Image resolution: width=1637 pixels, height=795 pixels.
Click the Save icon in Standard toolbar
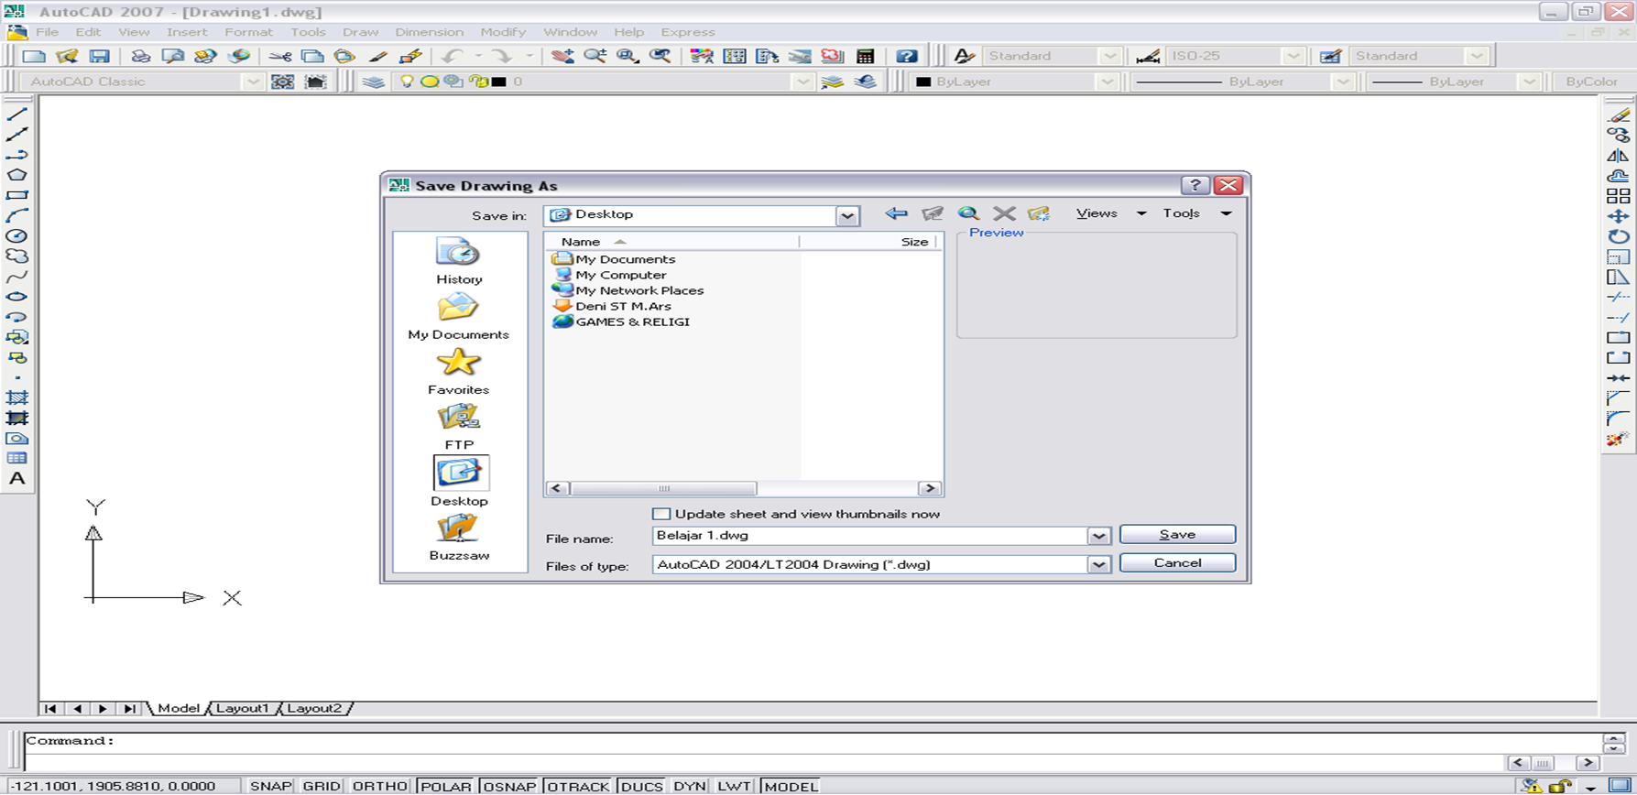click(x=99, y=56)
